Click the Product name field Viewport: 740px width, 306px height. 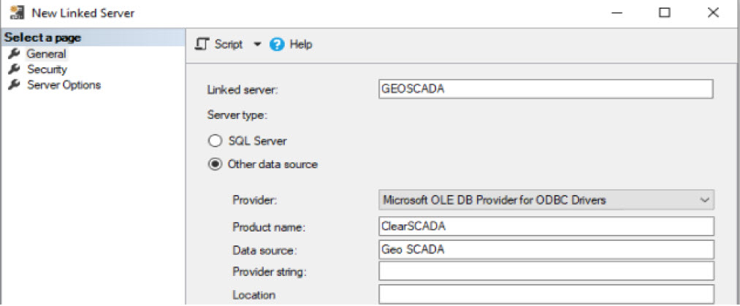pos(546,226)
